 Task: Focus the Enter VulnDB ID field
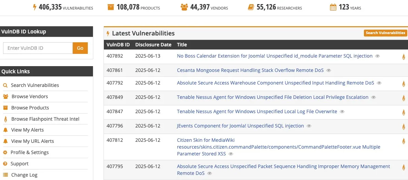pyautogui.click(x=38, y=48)
